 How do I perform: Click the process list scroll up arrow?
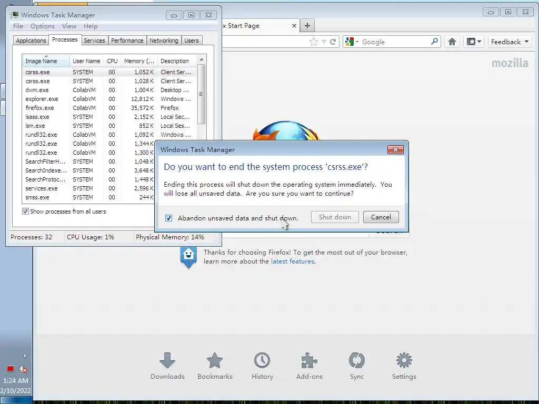click(x=202, y=59)
